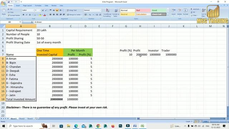The image size is (229, 129).
Task: Toggle Wrap Text
Action: (72, 10)
